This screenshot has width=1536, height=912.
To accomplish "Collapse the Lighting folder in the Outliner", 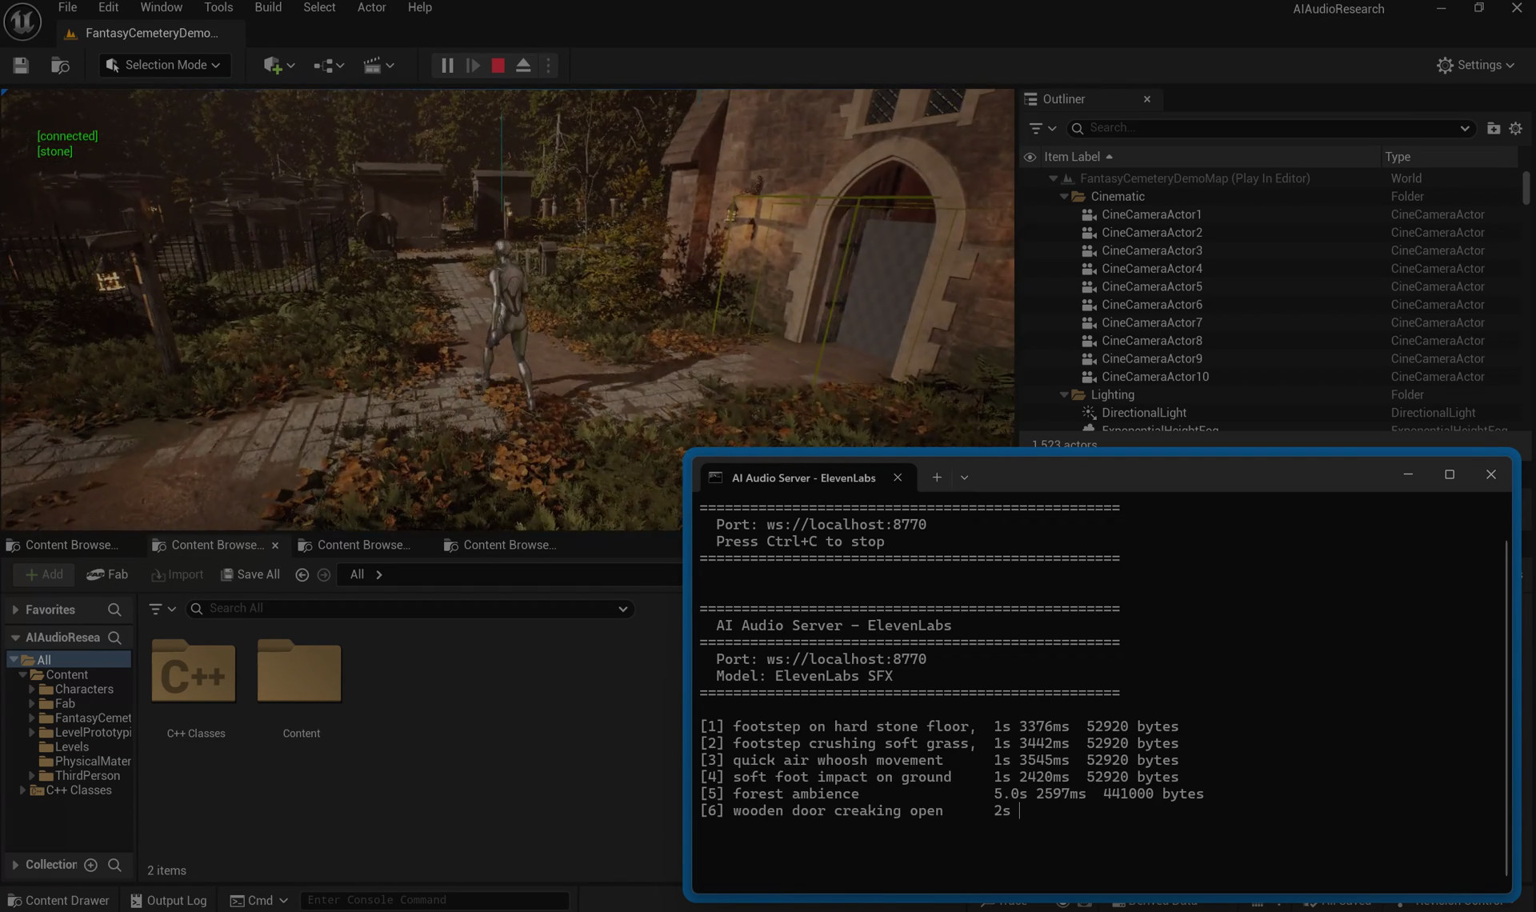I will pyautogui.click(x=1064, y=395).
